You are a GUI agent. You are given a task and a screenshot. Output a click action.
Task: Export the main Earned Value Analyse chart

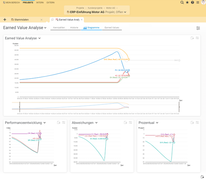pyautogui.click(x=192, y=38)
